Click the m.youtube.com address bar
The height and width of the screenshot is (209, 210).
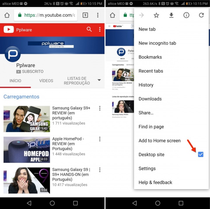(x=45, y=15)
